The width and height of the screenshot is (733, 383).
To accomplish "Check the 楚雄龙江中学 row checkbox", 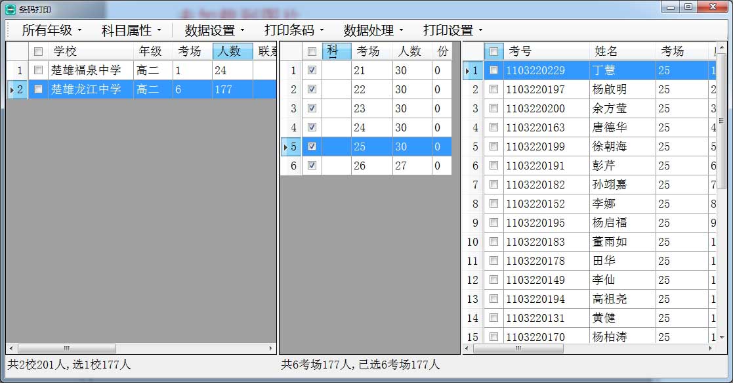I will coord(38,89).
